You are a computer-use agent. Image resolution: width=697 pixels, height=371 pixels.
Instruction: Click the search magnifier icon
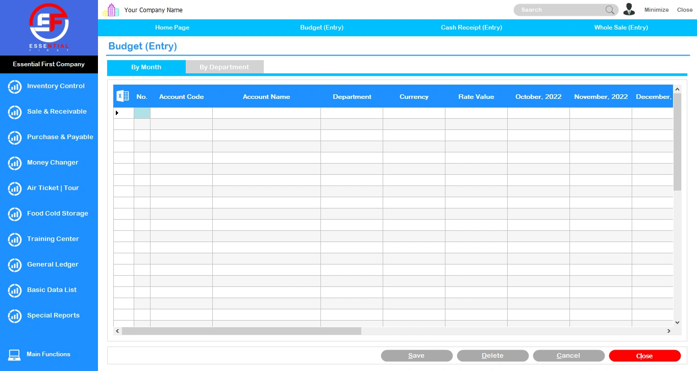point(610,10)
